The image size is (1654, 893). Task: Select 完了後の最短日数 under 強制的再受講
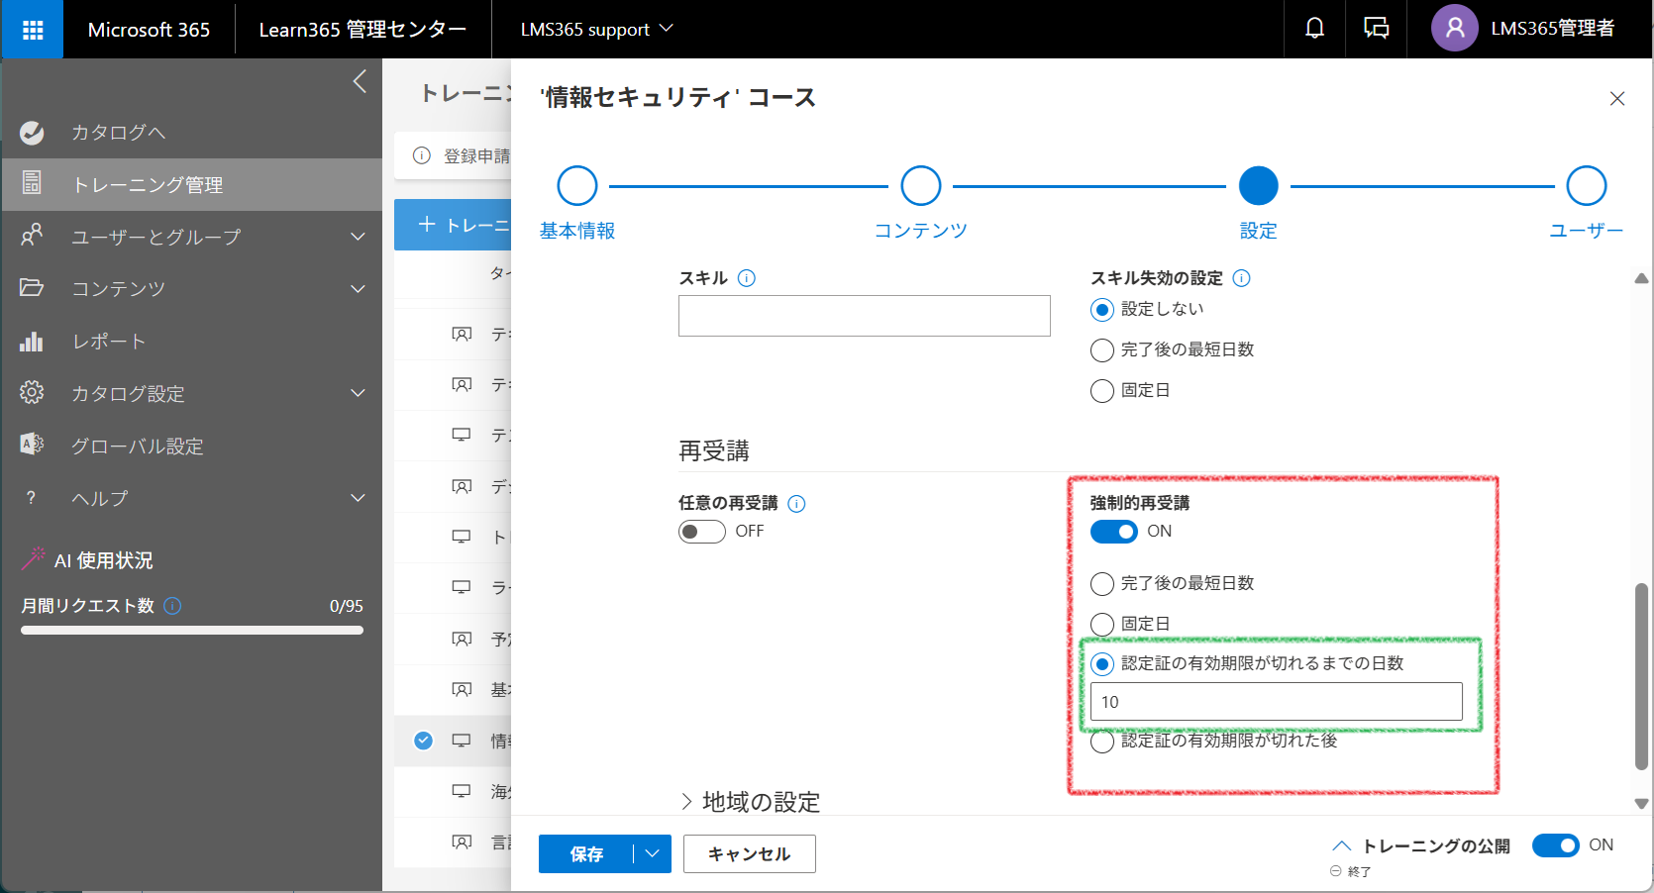(1102, 584)
